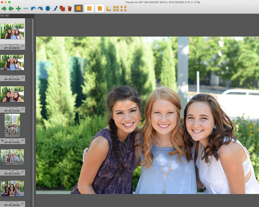Delete the current image with the trash icon
The width and height of the screenshot is (259, 207).
[69, 8]
